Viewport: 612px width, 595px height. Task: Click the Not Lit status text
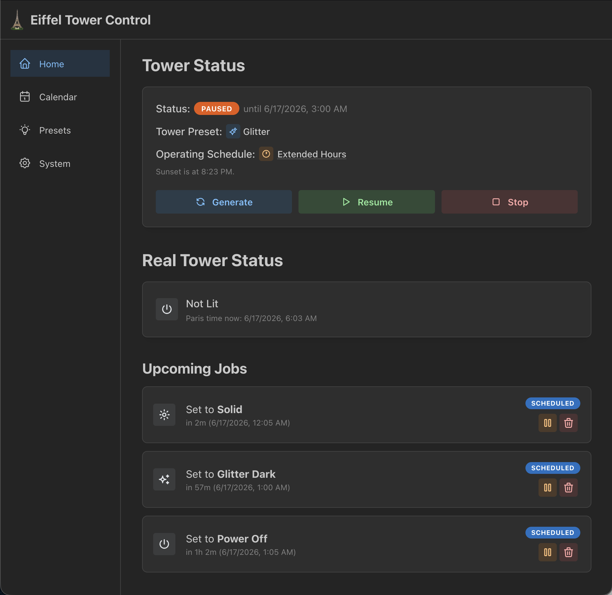point(202,304)
